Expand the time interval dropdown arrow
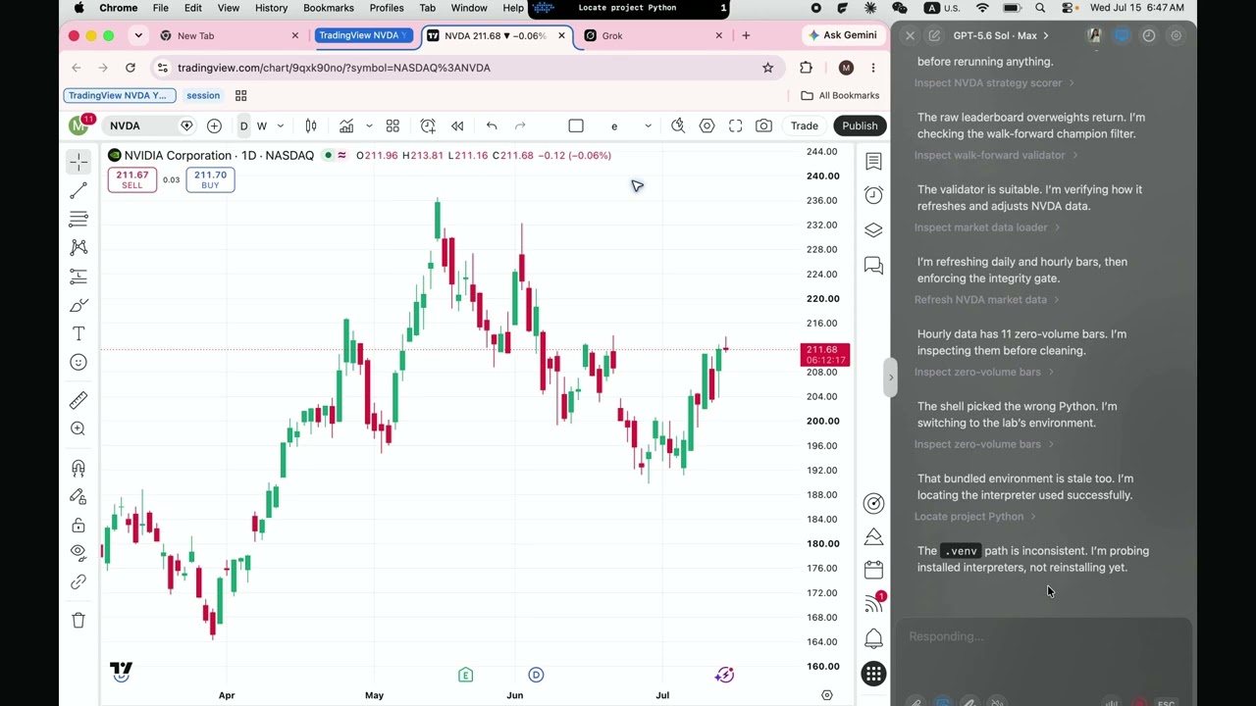This screenshot has height=706, width=1256. [x=280, y=126]
